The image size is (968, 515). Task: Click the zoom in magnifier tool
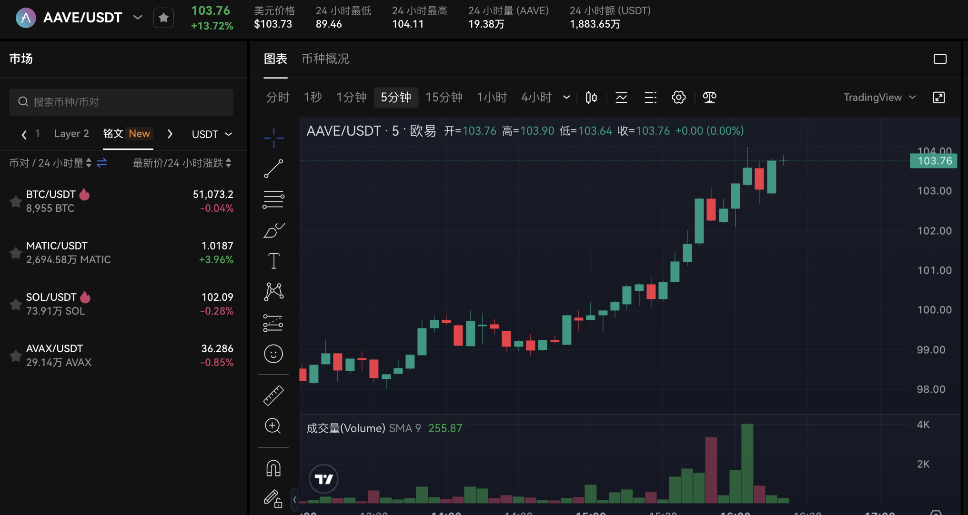tap(273, 426)
